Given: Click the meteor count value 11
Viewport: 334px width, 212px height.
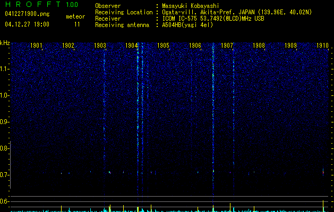Looking at the screenshot, I should (77, 24).
